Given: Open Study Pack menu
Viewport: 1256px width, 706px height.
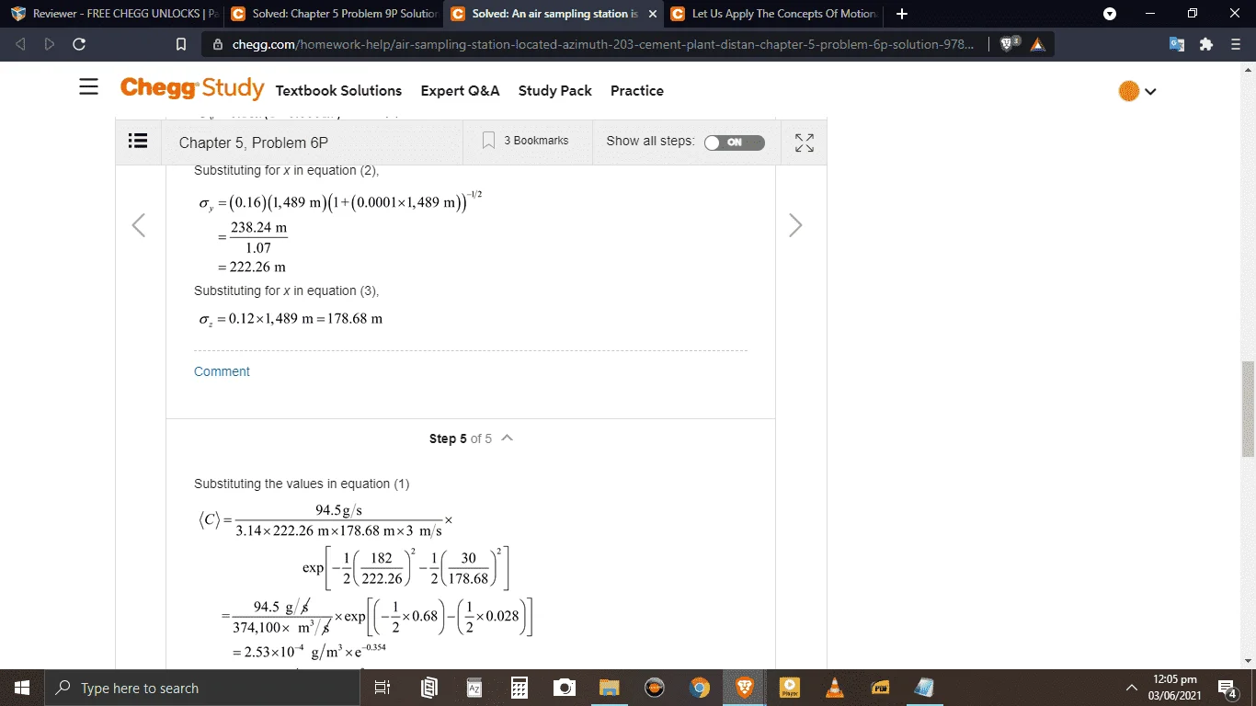Looking at the screenshot, I should point(554,90).
